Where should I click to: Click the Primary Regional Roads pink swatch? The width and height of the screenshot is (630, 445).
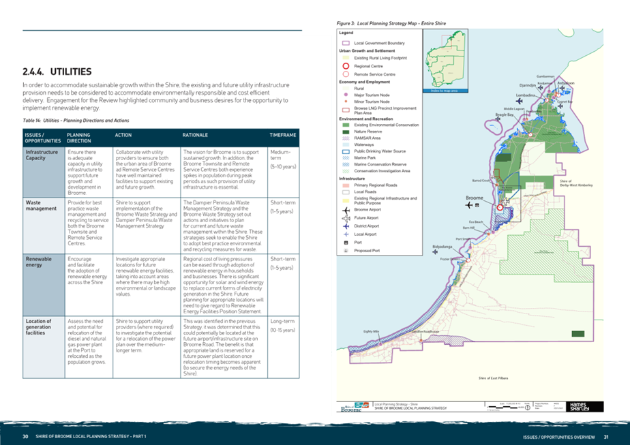pos(346,185)
